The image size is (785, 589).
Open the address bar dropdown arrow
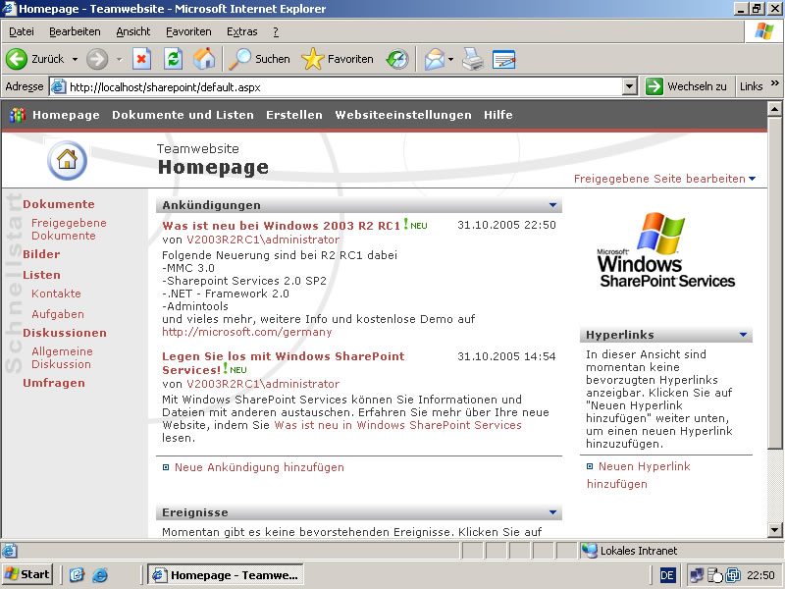tap(630, 86)
